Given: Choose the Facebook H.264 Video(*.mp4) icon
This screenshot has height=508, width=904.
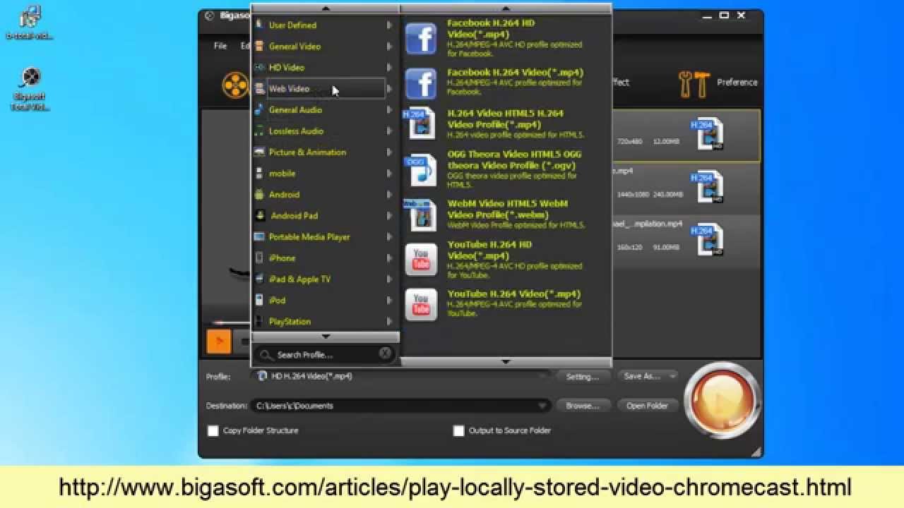Looking at the screenshot, I should [421, 83].
